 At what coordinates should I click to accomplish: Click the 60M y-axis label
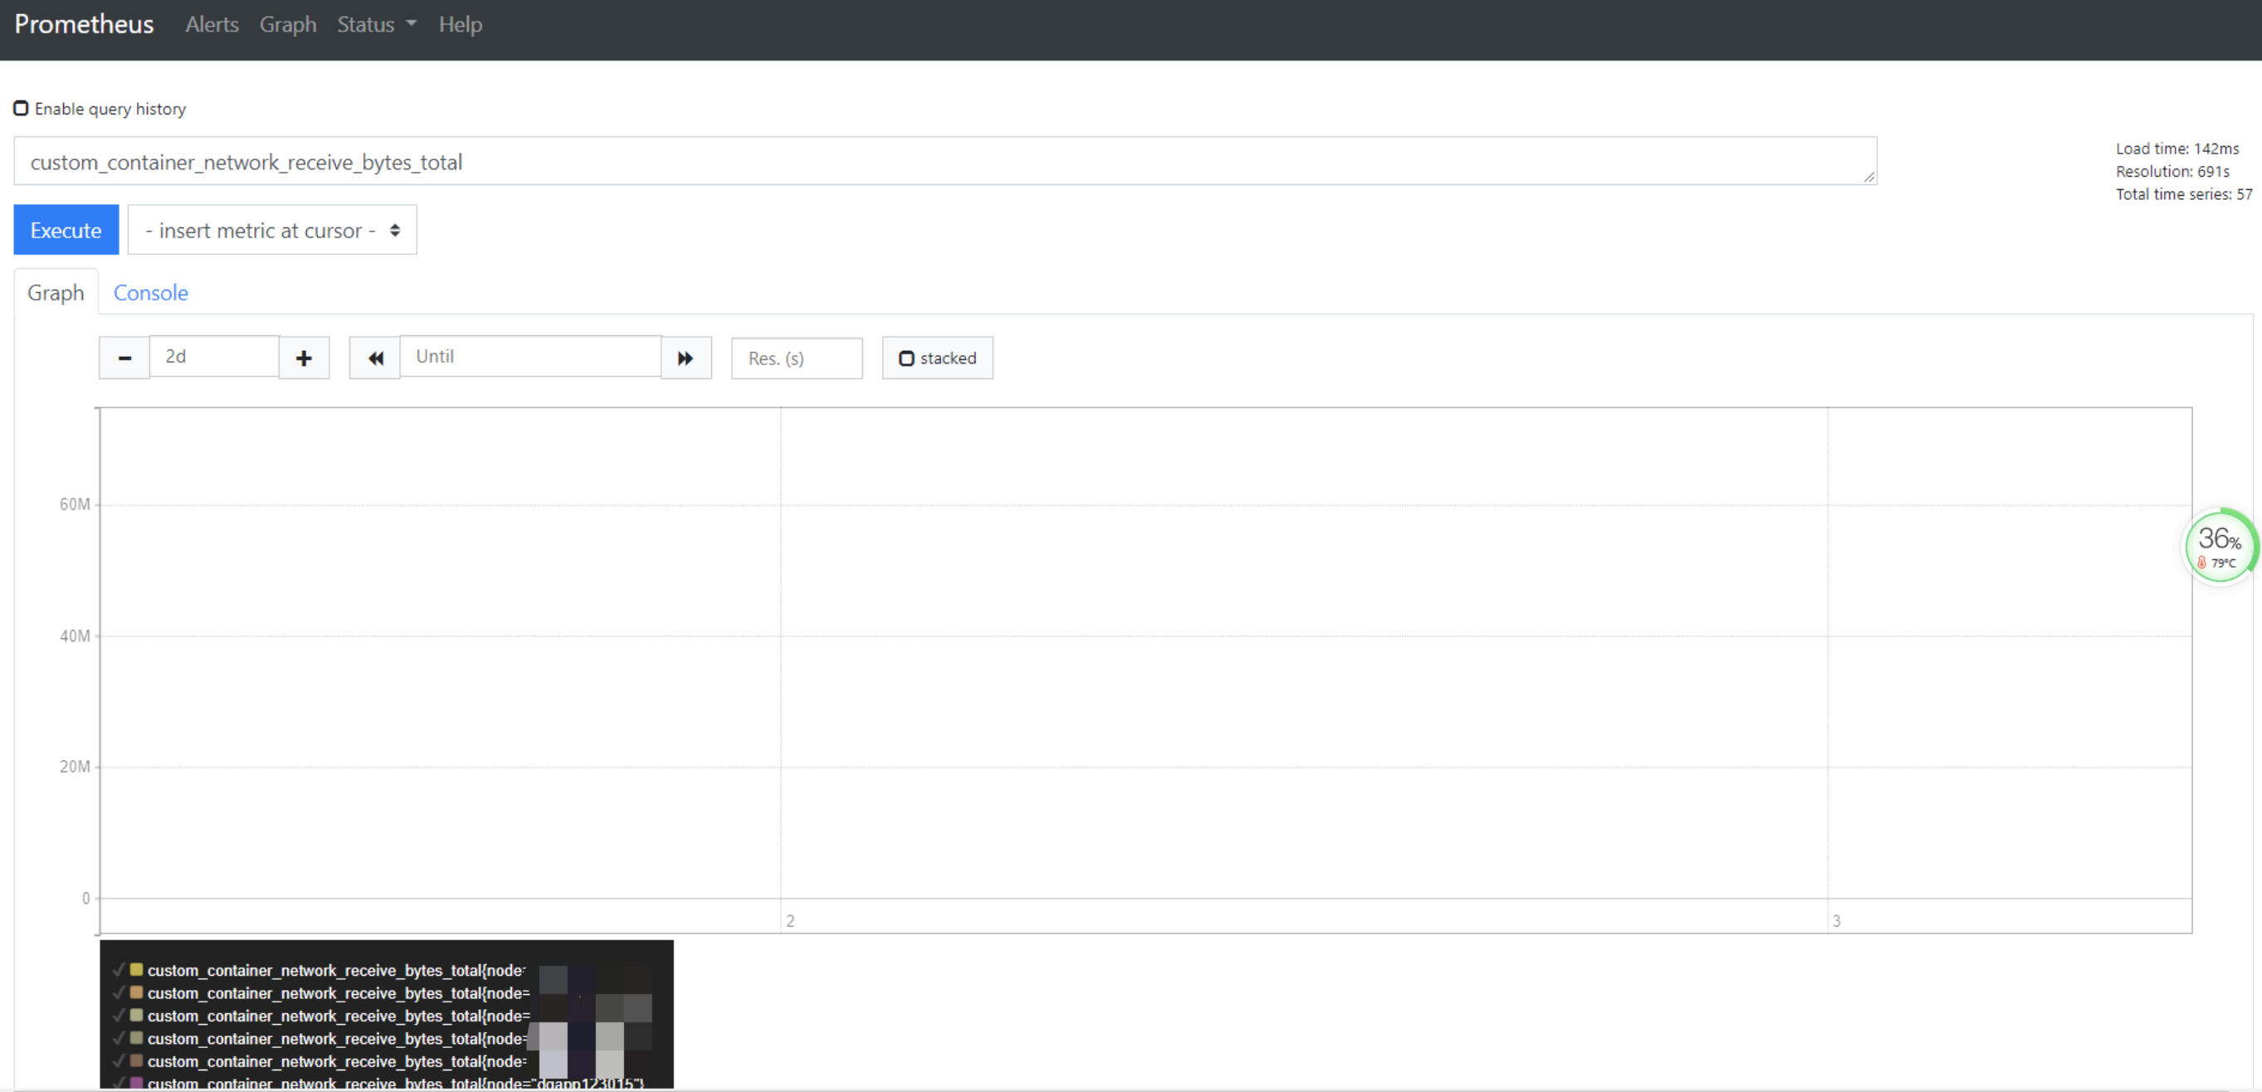point(75,505)
